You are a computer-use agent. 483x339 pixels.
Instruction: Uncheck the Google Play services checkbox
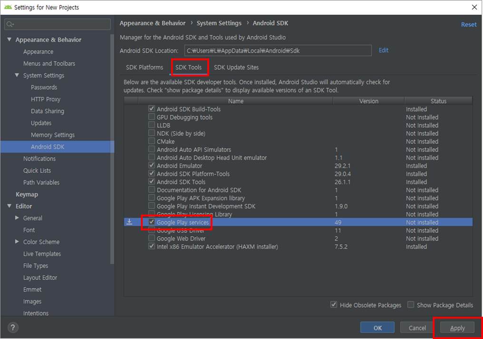pos(152,222)
